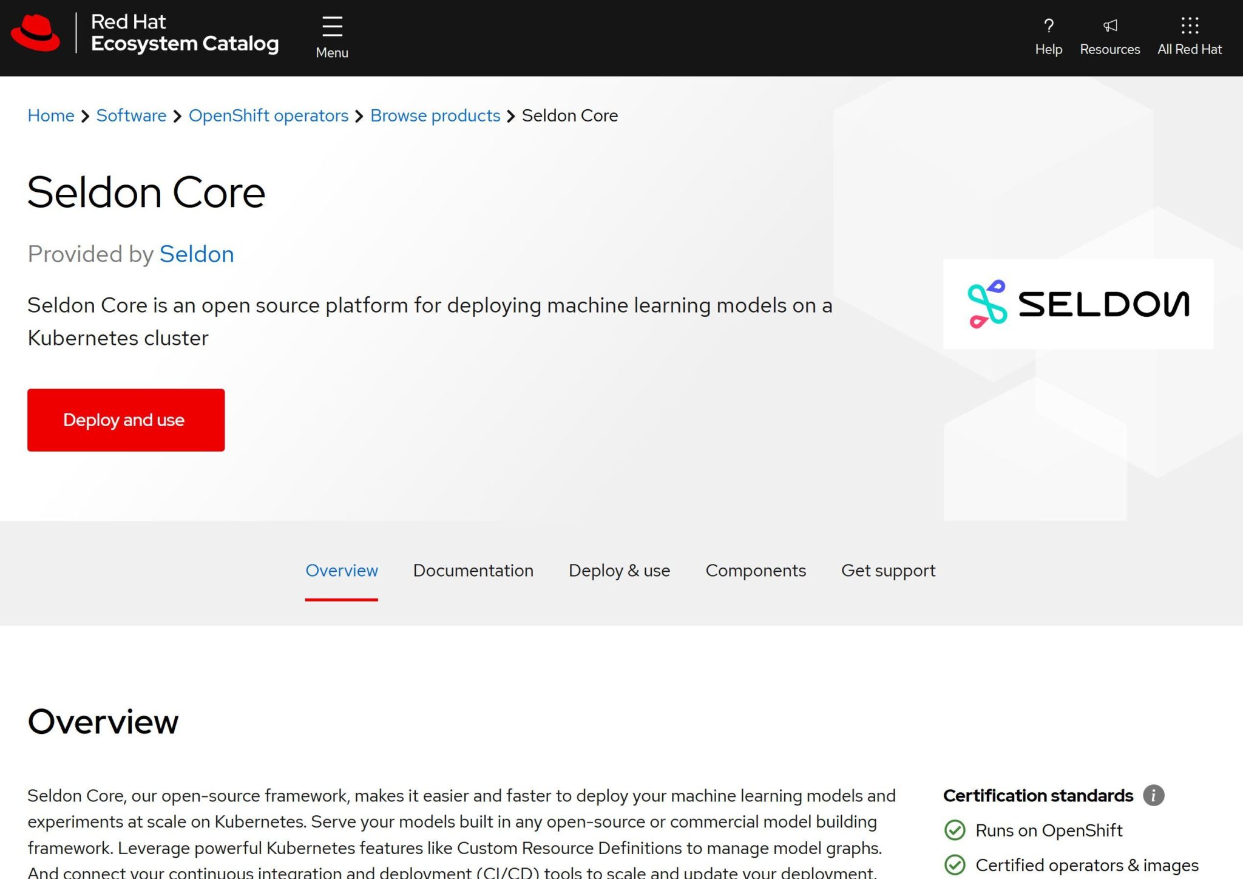
Task: Open the Seldon provider link
Action: click(197, 254)
